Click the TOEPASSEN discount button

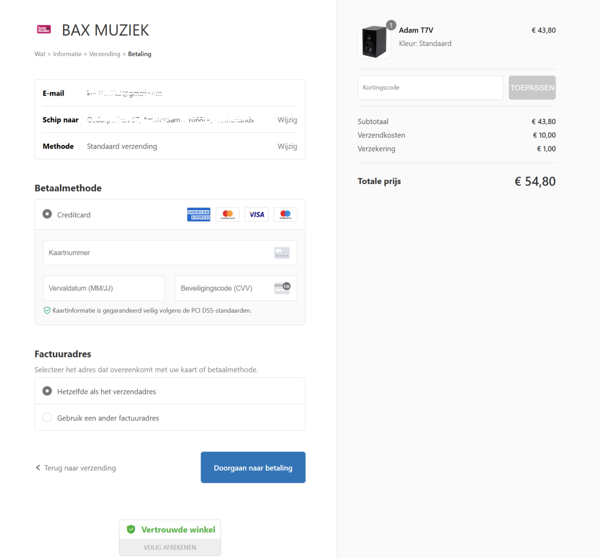532,88
